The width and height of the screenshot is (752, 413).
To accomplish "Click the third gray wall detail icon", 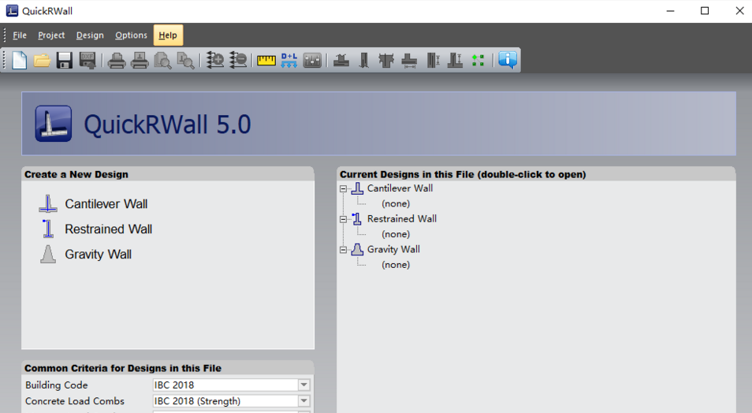I will coord(386,61).
